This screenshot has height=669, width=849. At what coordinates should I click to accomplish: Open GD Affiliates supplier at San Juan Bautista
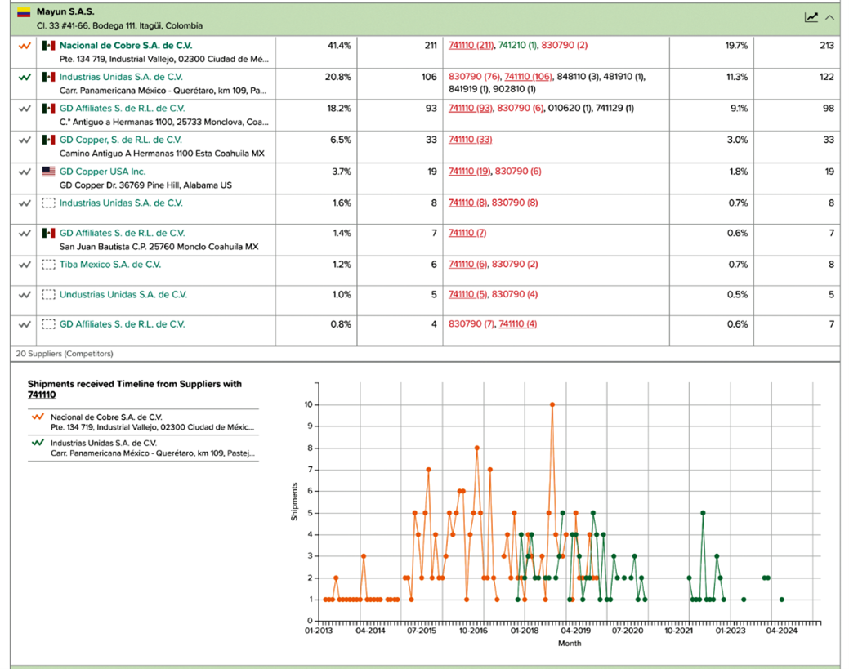click(x=123, y=234)
